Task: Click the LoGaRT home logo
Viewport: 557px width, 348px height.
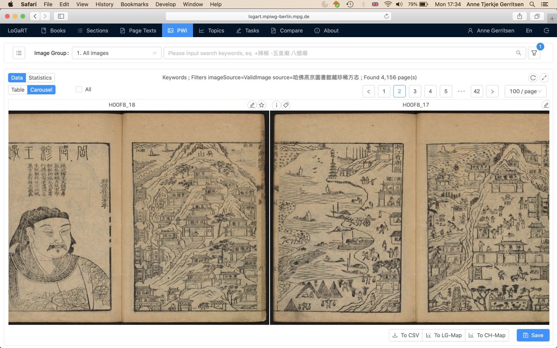Action: [x=18, y=31]
